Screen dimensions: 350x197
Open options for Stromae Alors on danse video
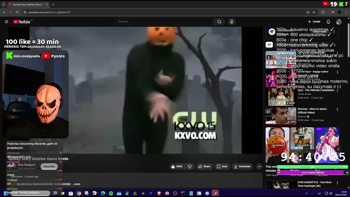(x=337, y=109)
